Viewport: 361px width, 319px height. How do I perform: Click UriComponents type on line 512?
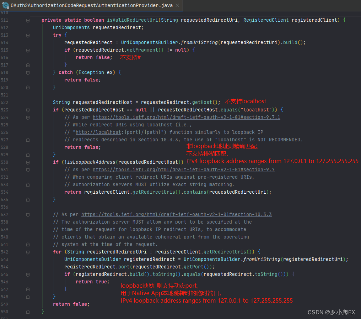click(x=71, y=27)
